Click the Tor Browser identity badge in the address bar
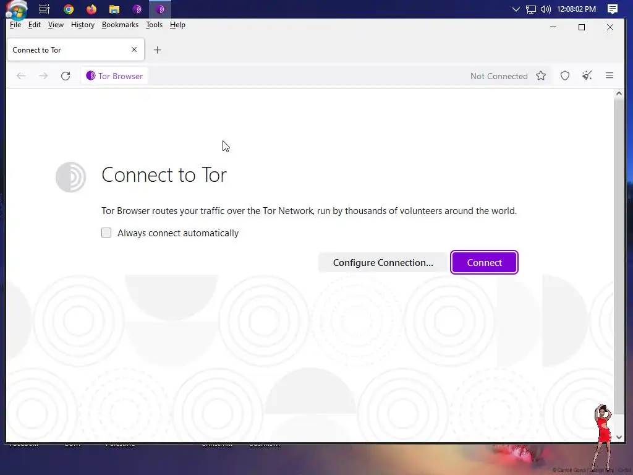Image resolution: width=633 pixels, height=475 pixels. (x=114, y=76)
